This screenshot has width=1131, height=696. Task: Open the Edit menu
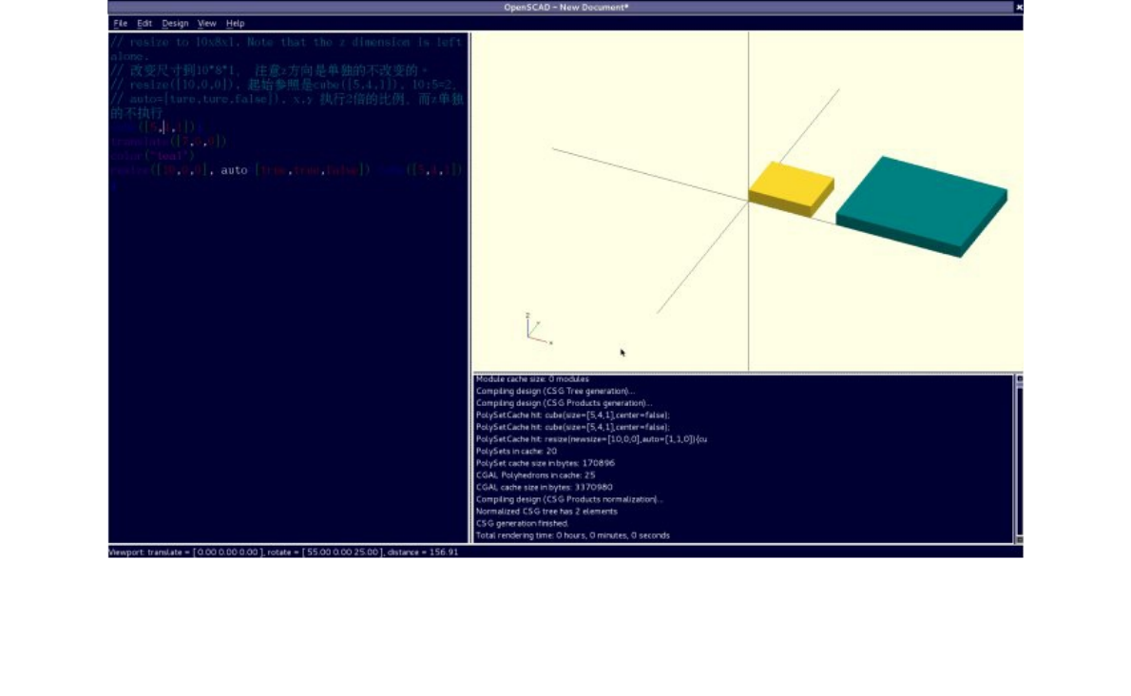144,23
